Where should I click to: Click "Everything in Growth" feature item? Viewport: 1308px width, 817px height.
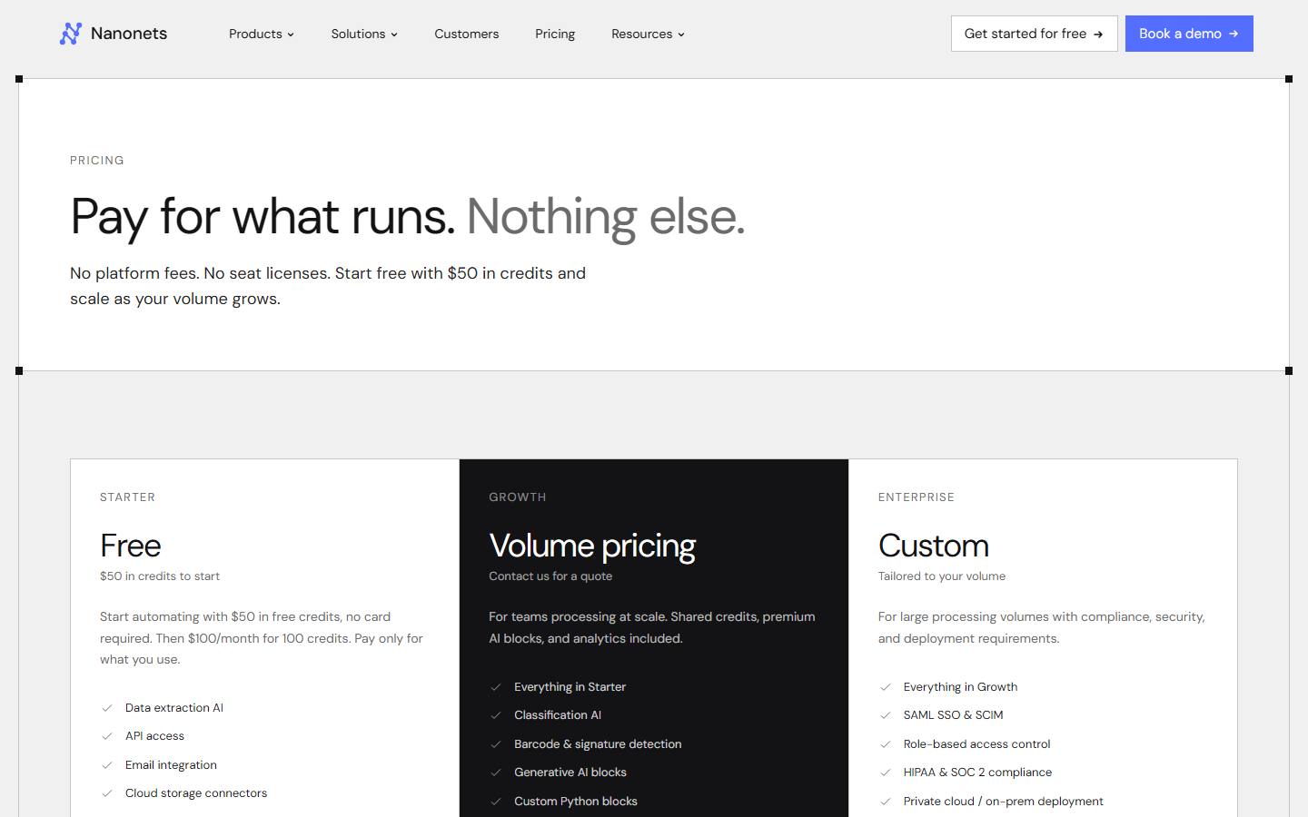[x=960, y=687]
